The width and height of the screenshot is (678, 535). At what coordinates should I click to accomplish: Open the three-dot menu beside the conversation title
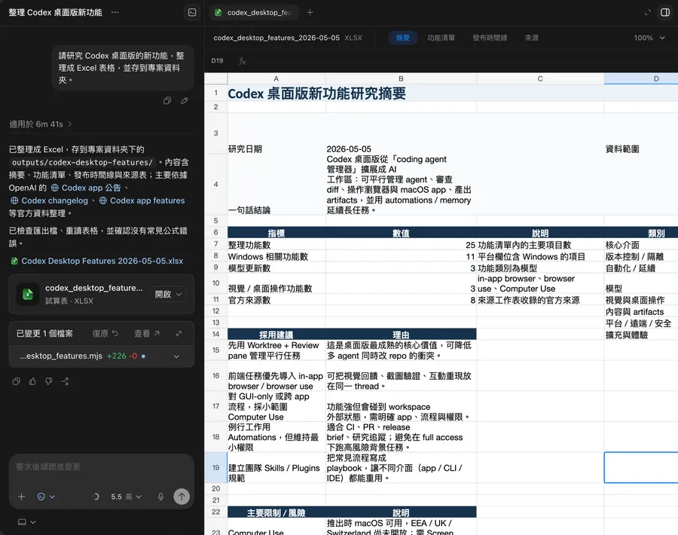pos(115,13)
